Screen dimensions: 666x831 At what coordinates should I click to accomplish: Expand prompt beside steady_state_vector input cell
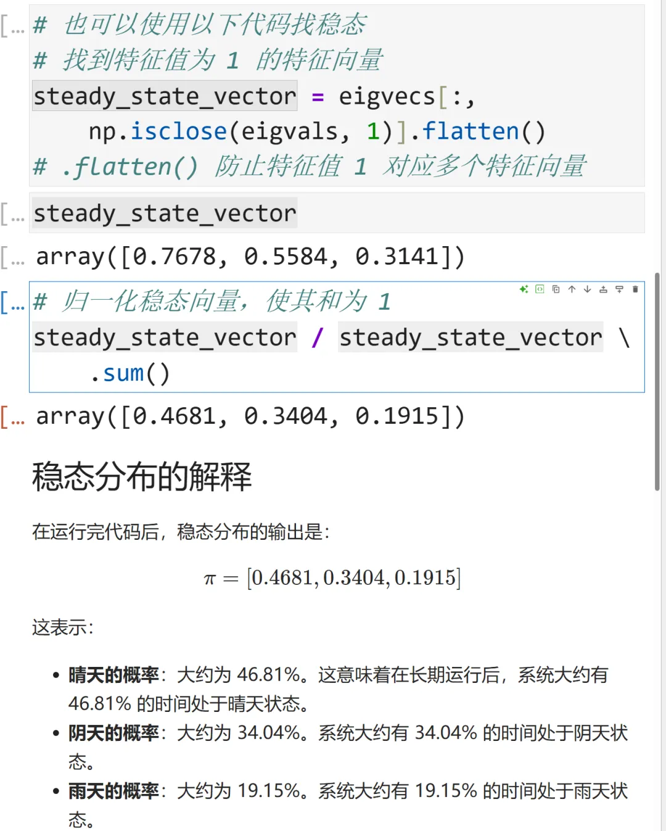[x=13, y=213]
